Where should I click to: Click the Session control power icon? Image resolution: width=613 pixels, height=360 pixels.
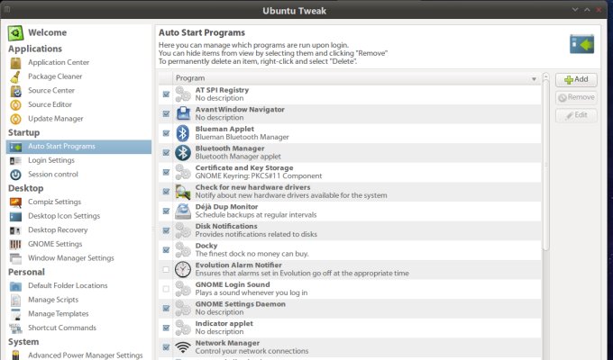(x=15, y=174)
